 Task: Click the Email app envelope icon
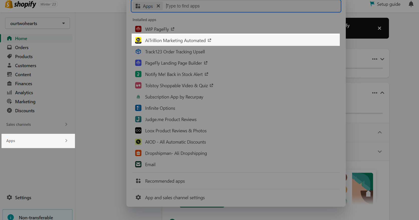pos(138,164)
